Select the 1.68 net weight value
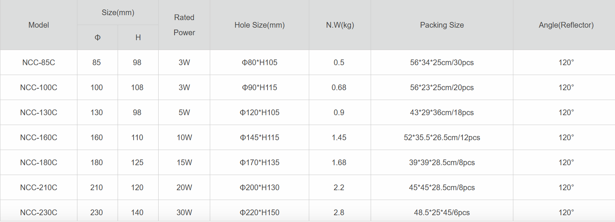 click(x=339, y=163)
